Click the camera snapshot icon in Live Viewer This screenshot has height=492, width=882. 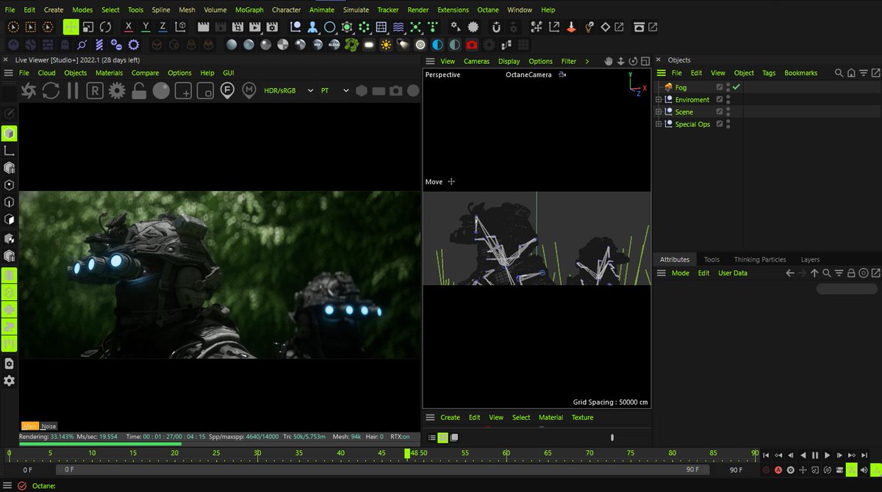pyautogui.click(x=396, y=91)
